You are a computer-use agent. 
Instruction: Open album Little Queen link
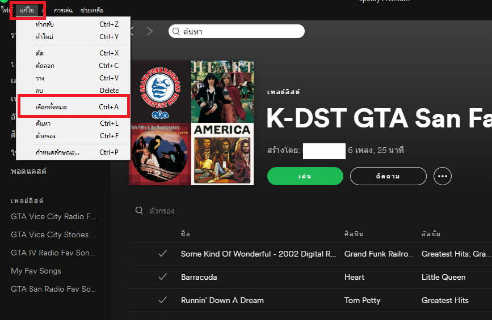[x=443, y=277]
